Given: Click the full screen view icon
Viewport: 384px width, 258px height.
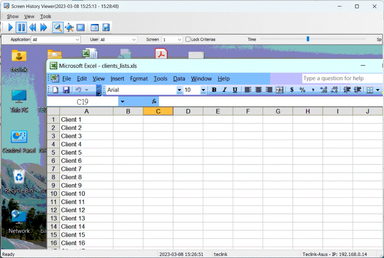Looking at the screenshot, I should [x=81, y=27].
